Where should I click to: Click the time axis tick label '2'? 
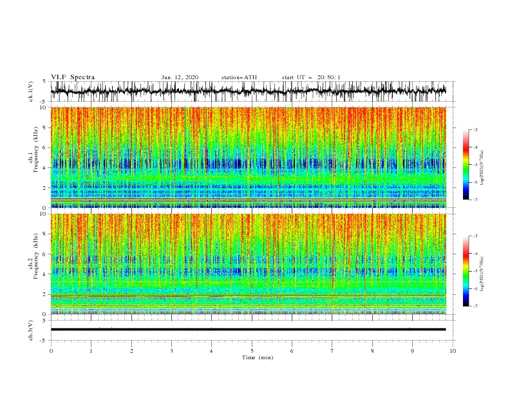pyautogui.click(x=131, y=351)
